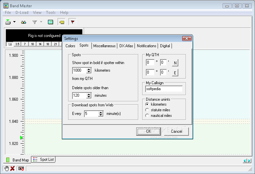Click the rig control toolbar icon
Image resolution: width=255 pixels, height=174 pixels.
tap(23, 22)
